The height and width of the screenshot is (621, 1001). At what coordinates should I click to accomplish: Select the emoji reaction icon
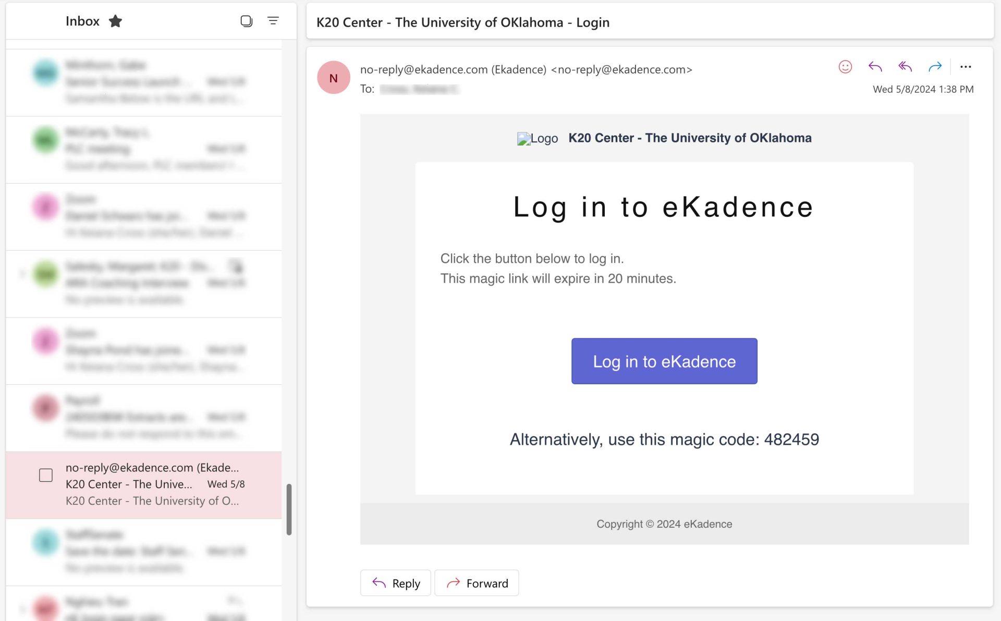point(846,67)
